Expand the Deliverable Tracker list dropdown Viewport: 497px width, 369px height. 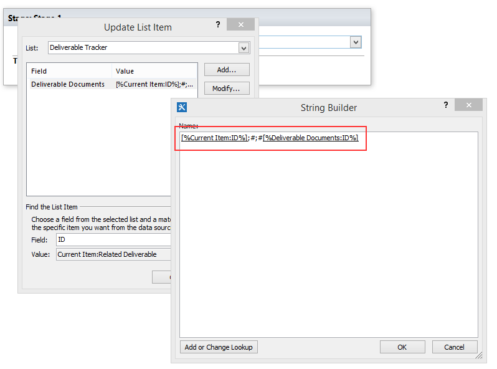pos(244,48)
